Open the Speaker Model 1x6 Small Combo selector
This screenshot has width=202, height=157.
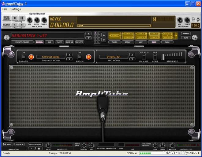click(x=51, y=57)
